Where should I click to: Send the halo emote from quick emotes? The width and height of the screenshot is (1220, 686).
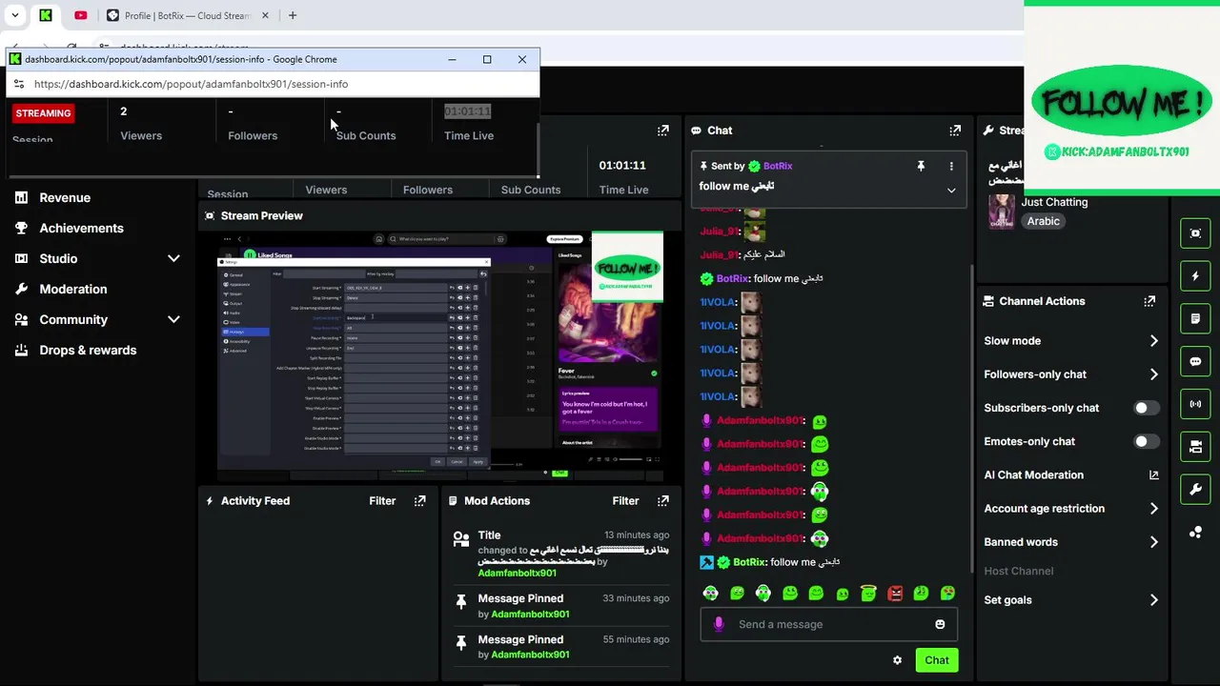(x=867, y=593)
